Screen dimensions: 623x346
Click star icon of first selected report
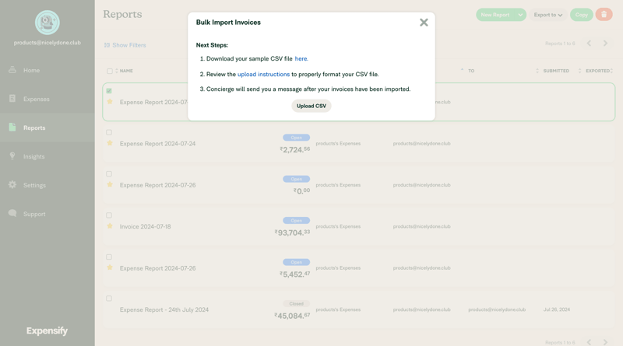pos(110,102)
